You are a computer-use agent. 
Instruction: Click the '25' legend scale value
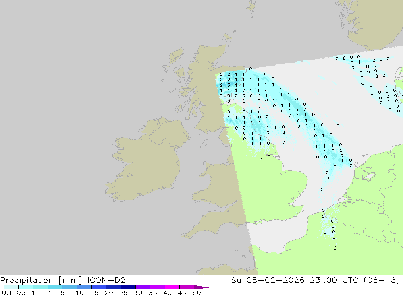(123, 293)
